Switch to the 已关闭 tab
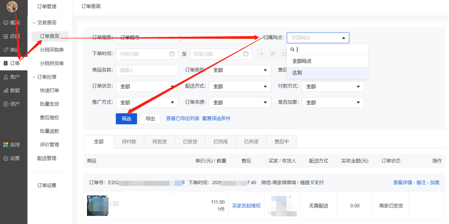The width and height of the screenshot is (449, 224). tap(251, 142)
